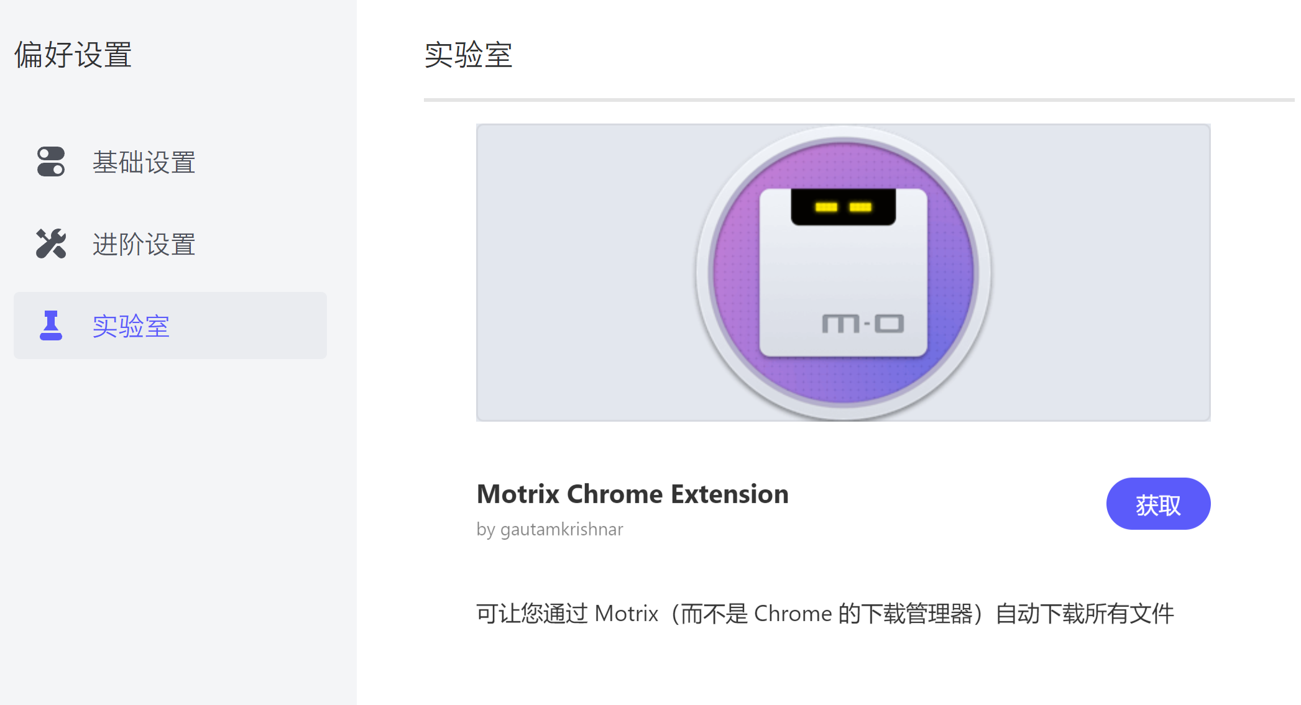Click the yellow eyes on Motrix robot icon
Image resolution: width=1301 pixels, height=705 pixels.
(844, 207)
